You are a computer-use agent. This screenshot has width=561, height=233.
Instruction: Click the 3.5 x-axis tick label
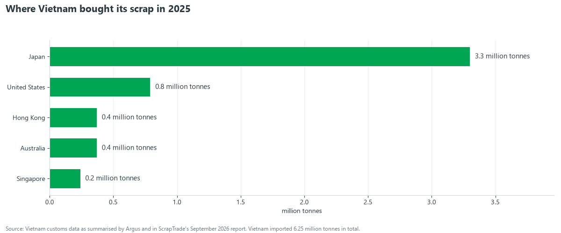click(495, 202)
